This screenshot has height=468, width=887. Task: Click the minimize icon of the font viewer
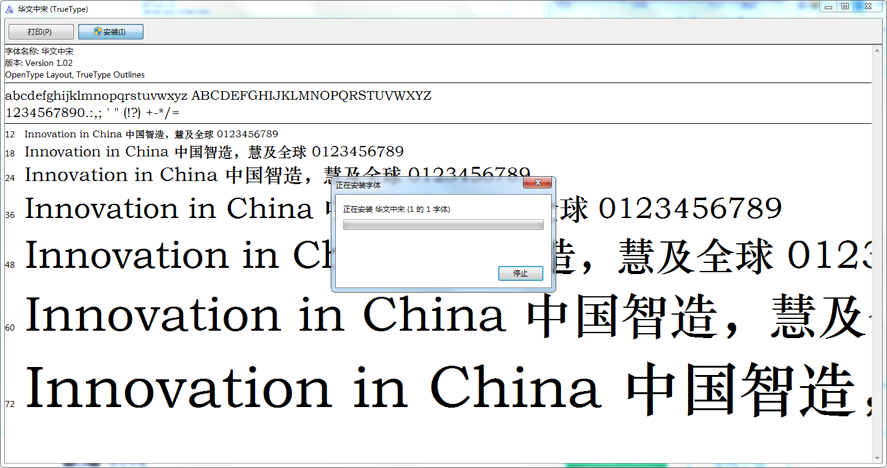pos(828,7)
